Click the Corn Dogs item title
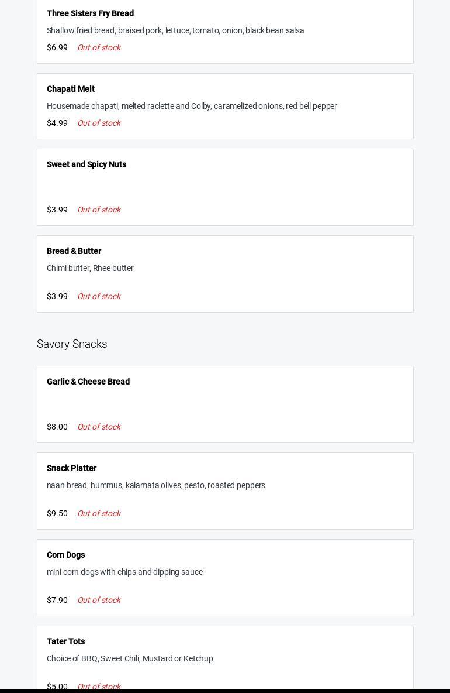450x693 pixels. (x=65, y=555)
